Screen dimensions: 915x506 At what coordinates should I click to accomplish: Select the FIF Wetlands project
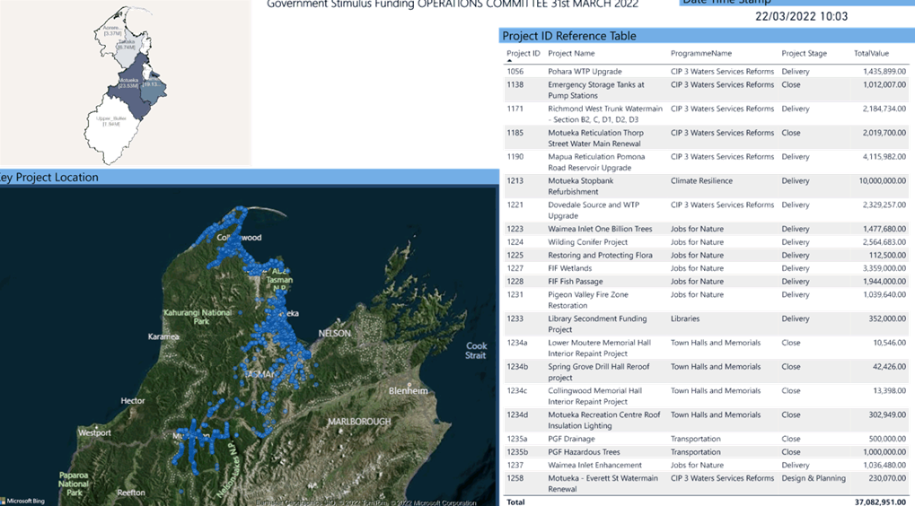569,268
